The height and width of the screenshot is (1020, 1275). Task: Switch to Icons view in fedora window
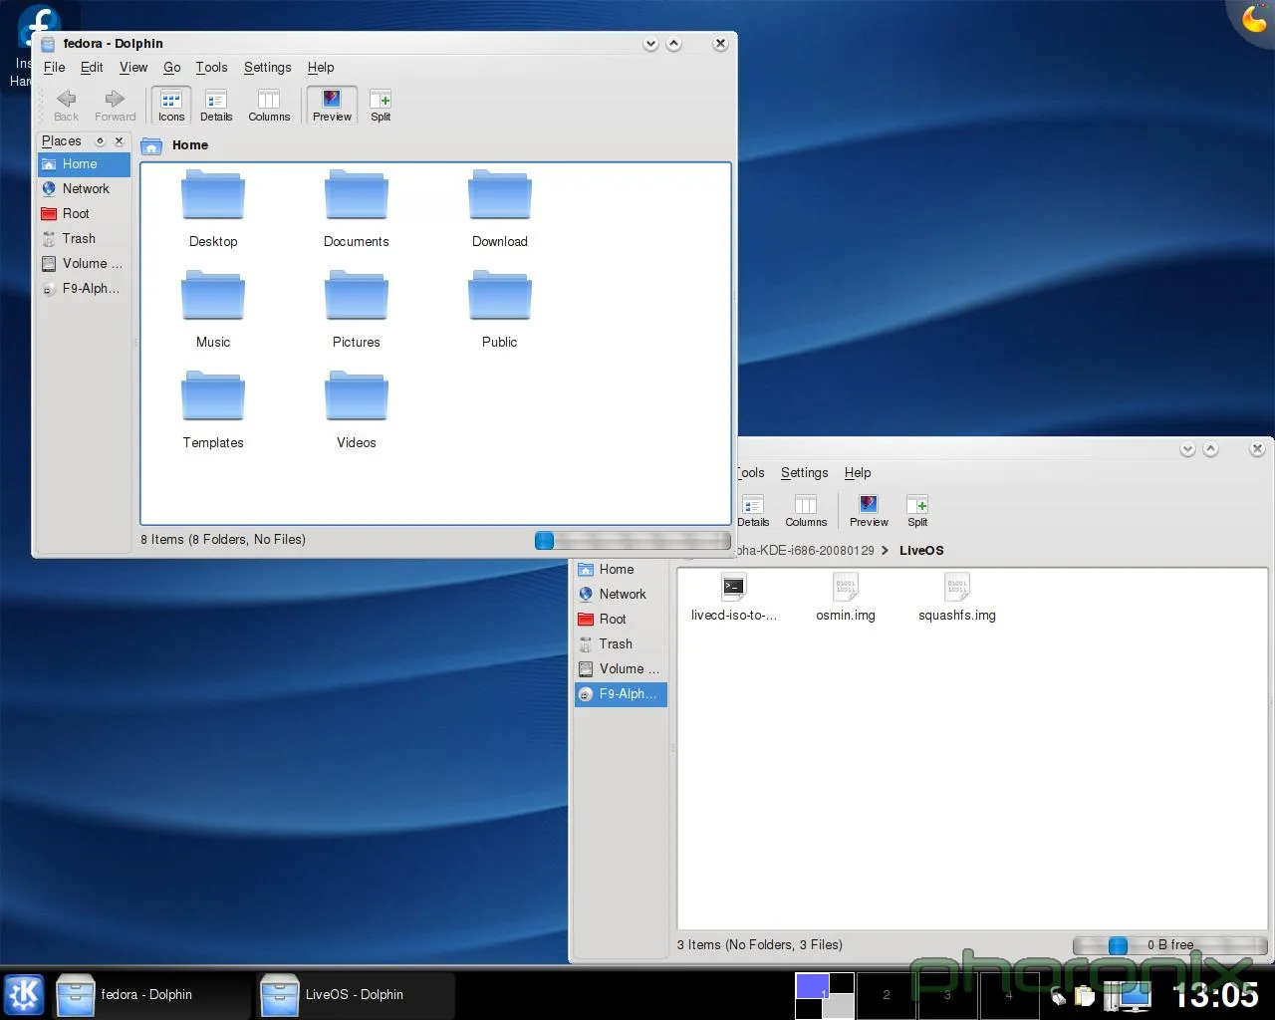point(171,106)
